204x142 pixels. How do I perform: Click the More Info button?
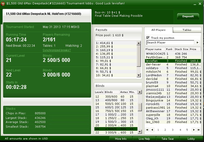point(121,139)
